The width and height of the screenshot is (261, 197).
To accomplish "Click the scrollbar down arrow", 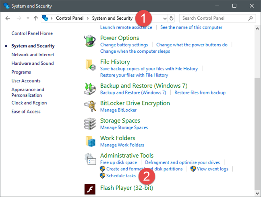I will 257,193.
